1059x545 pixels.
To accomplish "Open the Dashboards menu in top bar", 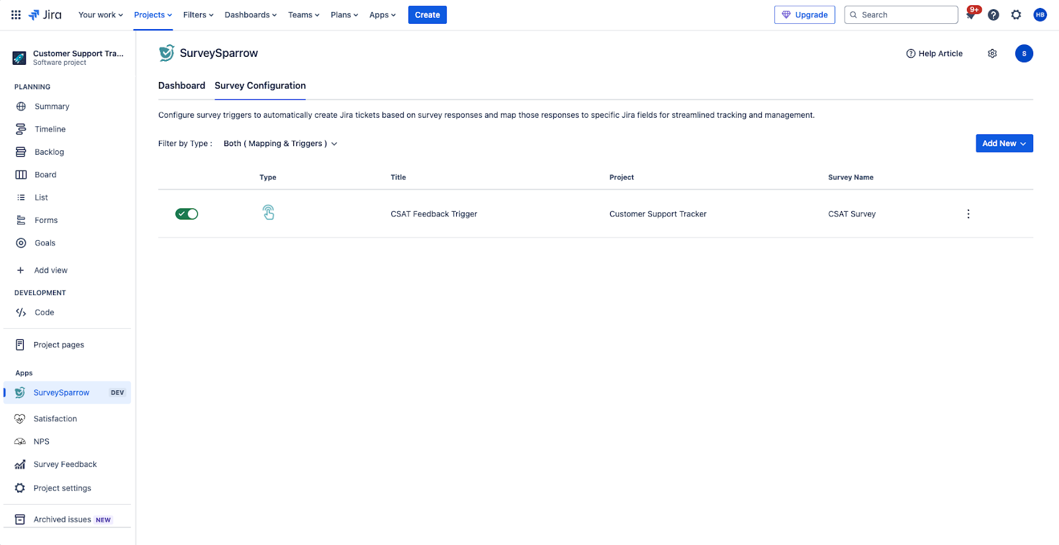I will coord(250,15).
